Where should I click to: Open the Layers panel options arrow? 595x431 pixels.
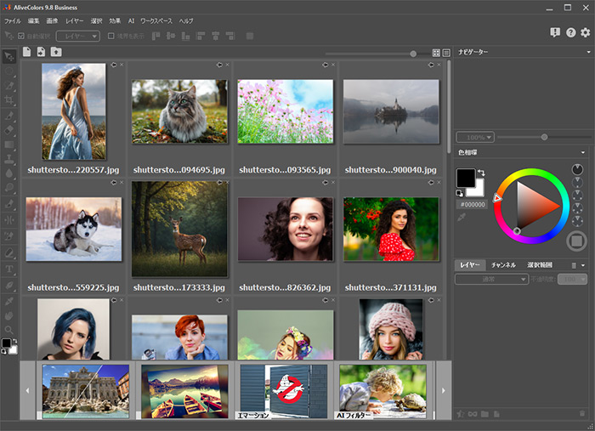pyautogui.click(x=583, y=265)
